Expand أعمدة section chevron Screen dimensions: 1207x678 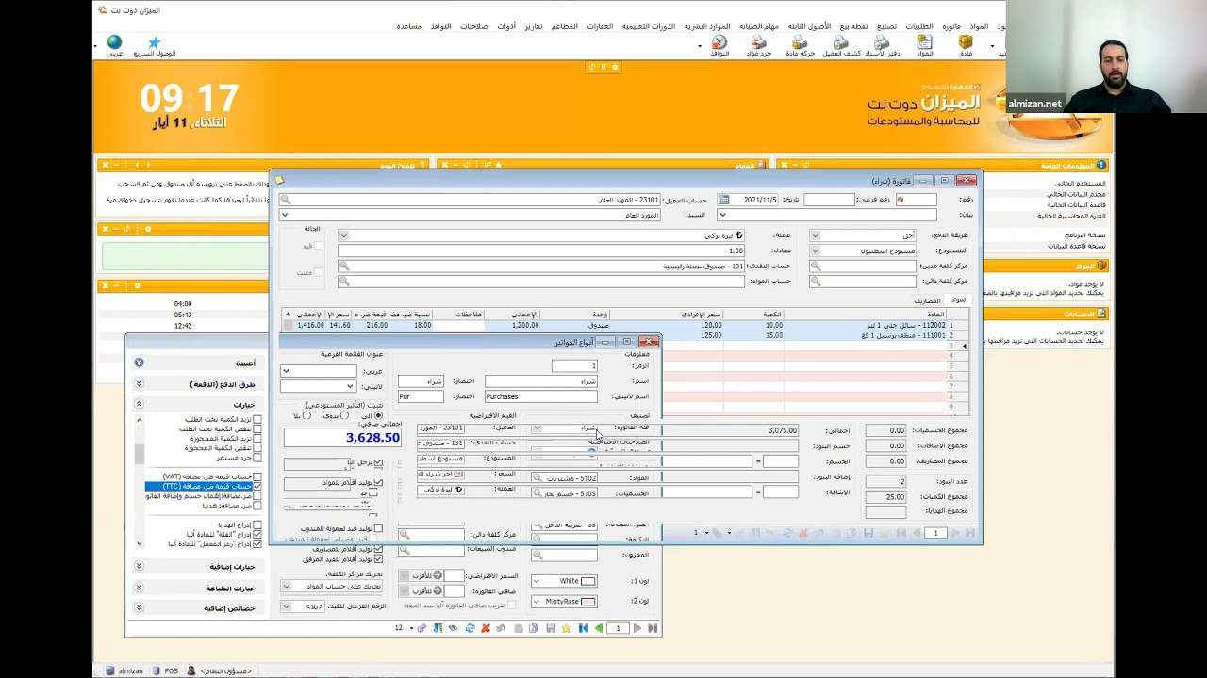[x=139, y=363]
